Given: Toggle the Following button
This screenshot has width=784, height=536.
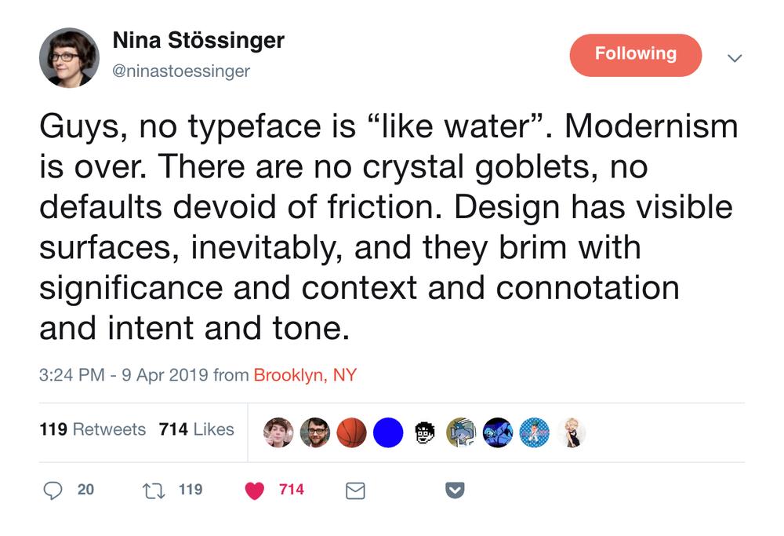Looking at the screenshot, I should [x=636, y=55].
